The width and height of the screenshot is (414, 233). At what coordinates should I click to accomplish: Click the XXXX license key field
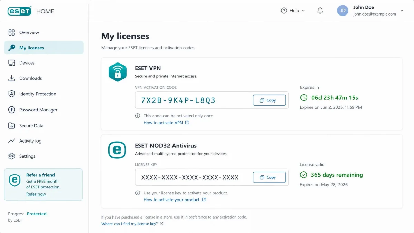click(212, 177)
